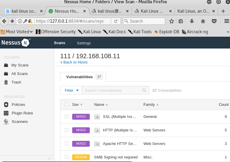
Task: Show more bookmarks overflow chevron
Action: click(x=228, y=32)
